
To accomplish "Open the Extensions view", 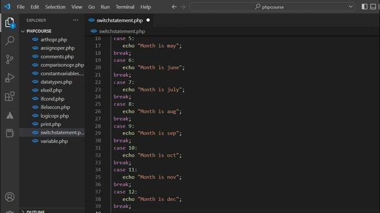I will (9, 96).
